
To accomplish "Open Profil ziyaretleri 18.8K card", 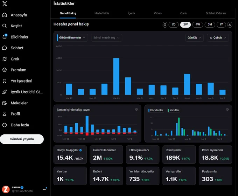I will [x=215, y=155].
